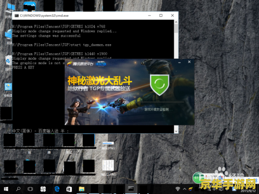Viewport: 259px width, 194px height.
Task: Click the yellow 神秘激光大乱斗 banner title
Action: tap(100, 81)
